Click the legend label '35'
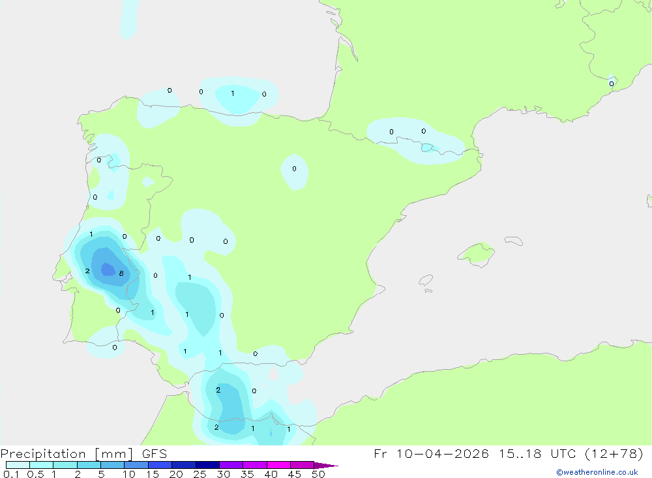652x478 pixels. click(x=247, y=474)
